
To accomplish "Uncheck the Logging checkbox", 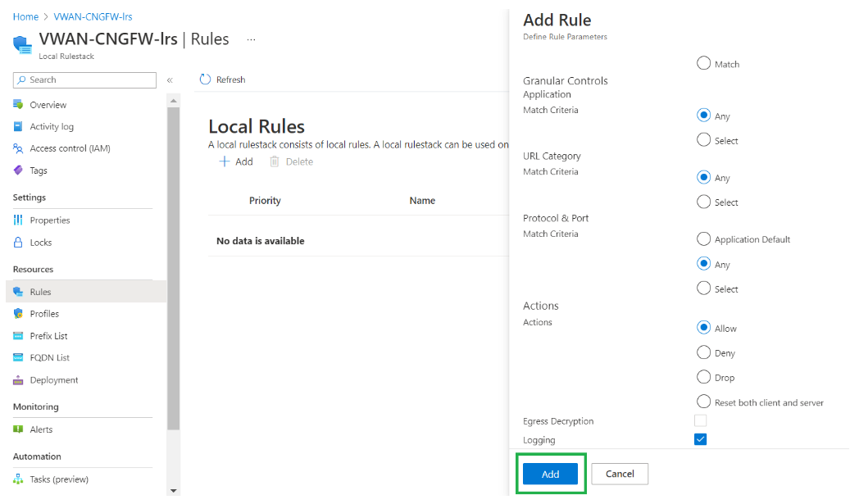I will click(700, 439).
